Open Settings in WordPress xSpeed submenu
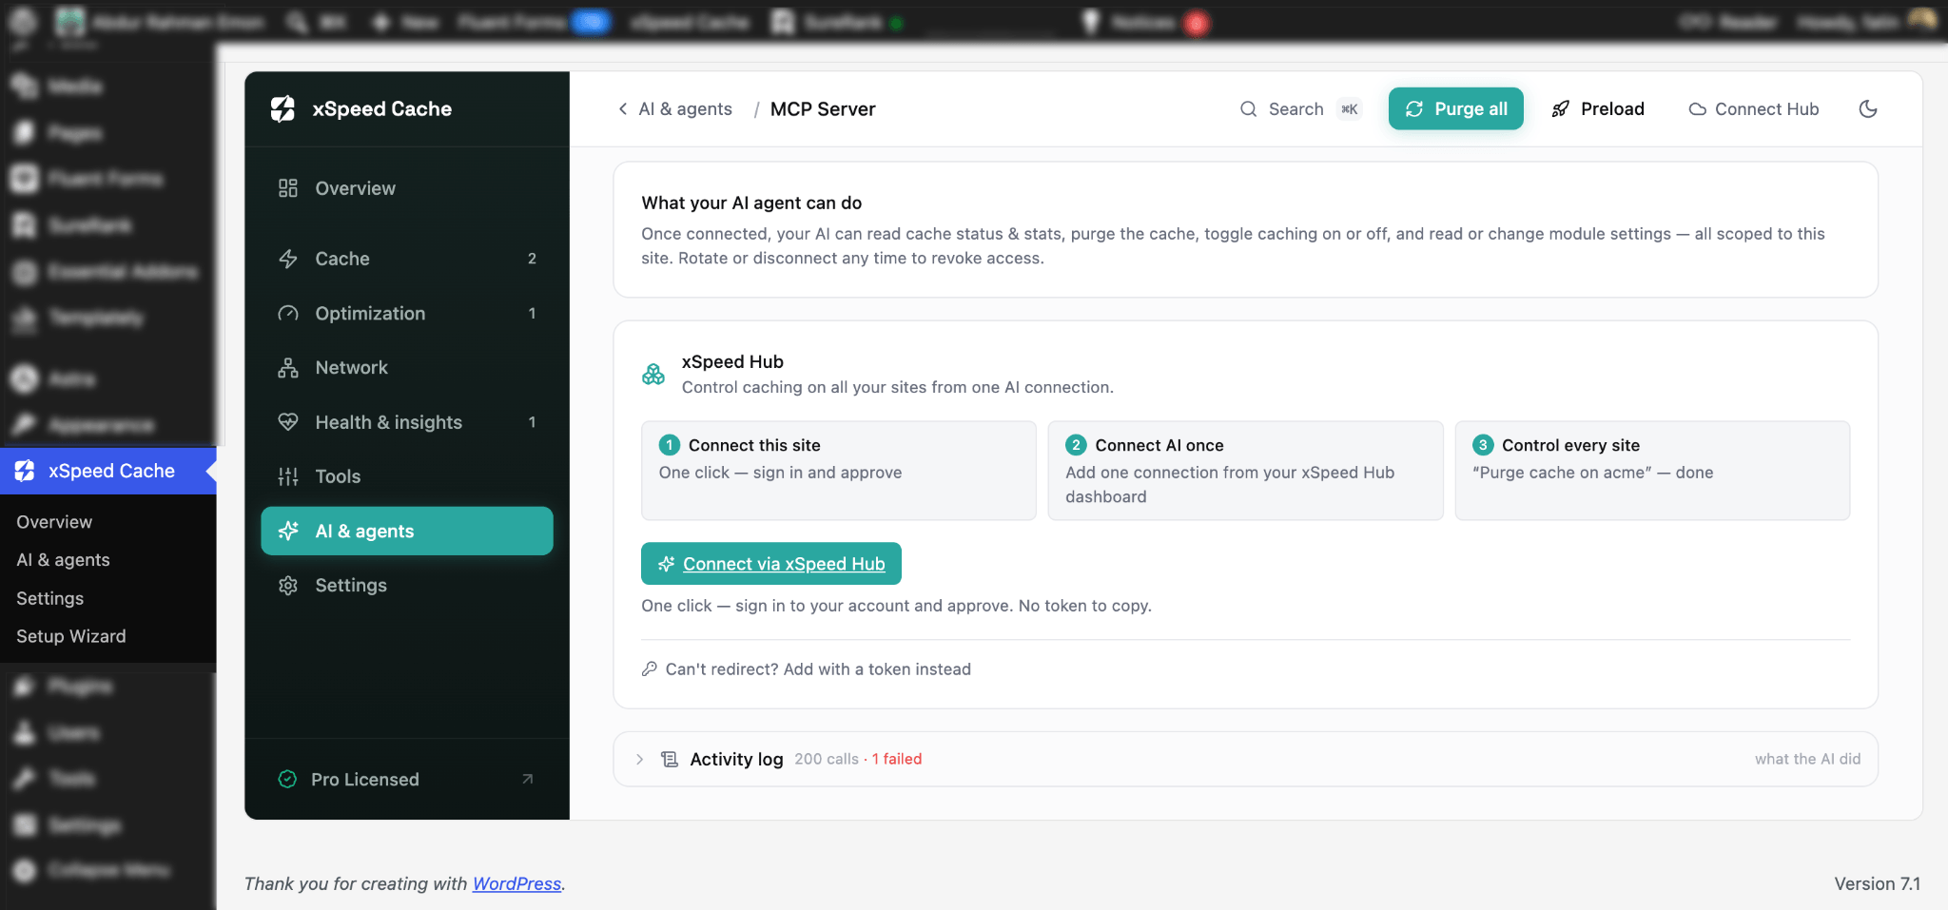This screenshot has width=1948, height=910. 49,598
